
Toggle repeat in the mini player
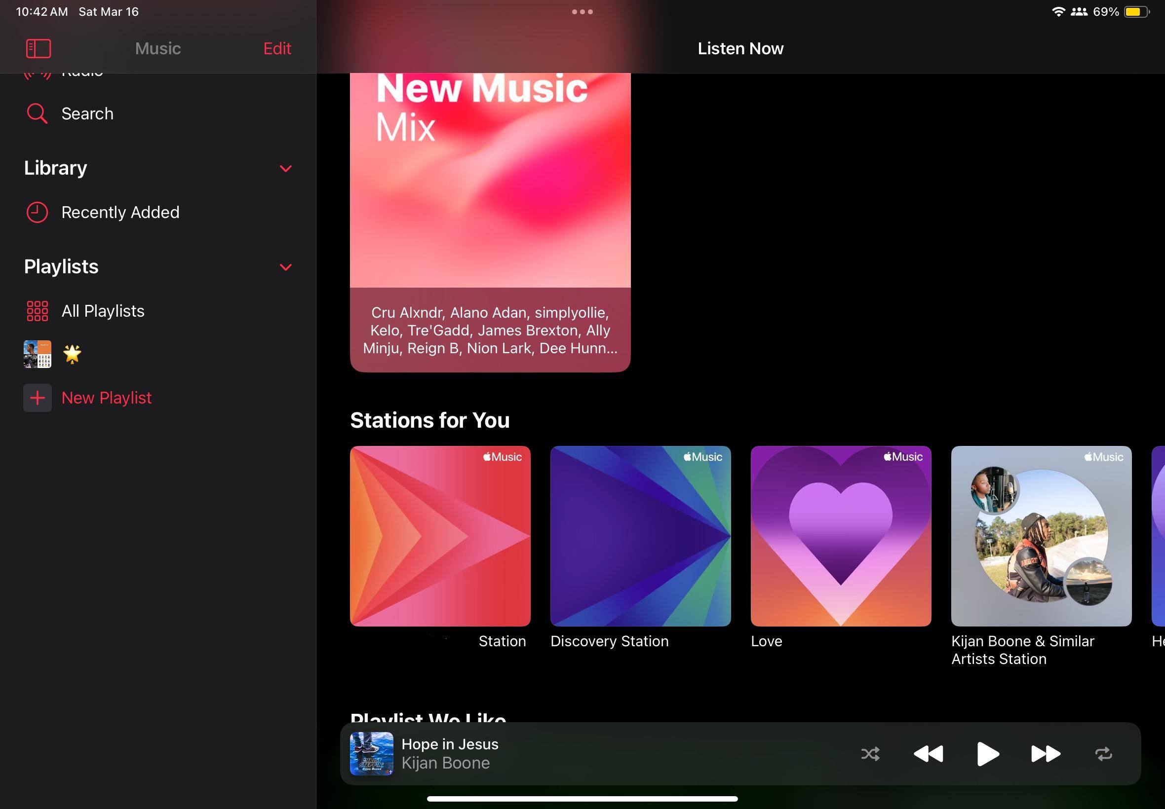1103,754
